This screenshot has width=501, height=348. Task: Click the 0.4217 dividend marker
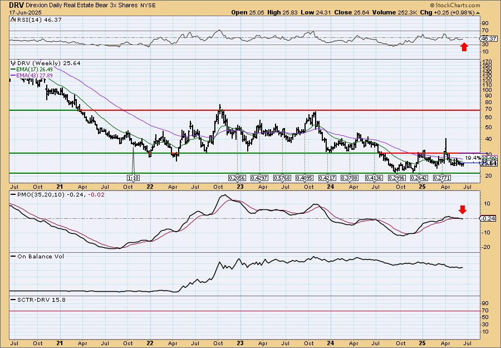(x=327, y=178)
